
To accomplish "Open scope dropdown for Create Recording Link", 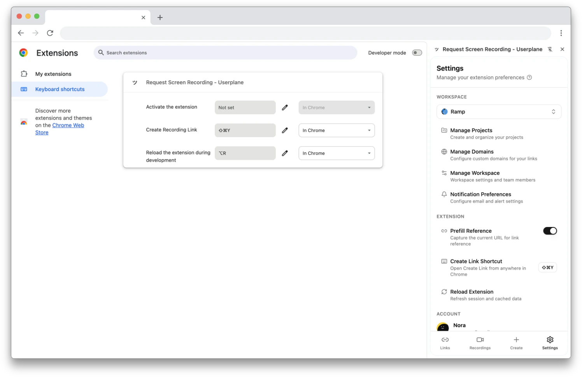I will click(337, 130).
